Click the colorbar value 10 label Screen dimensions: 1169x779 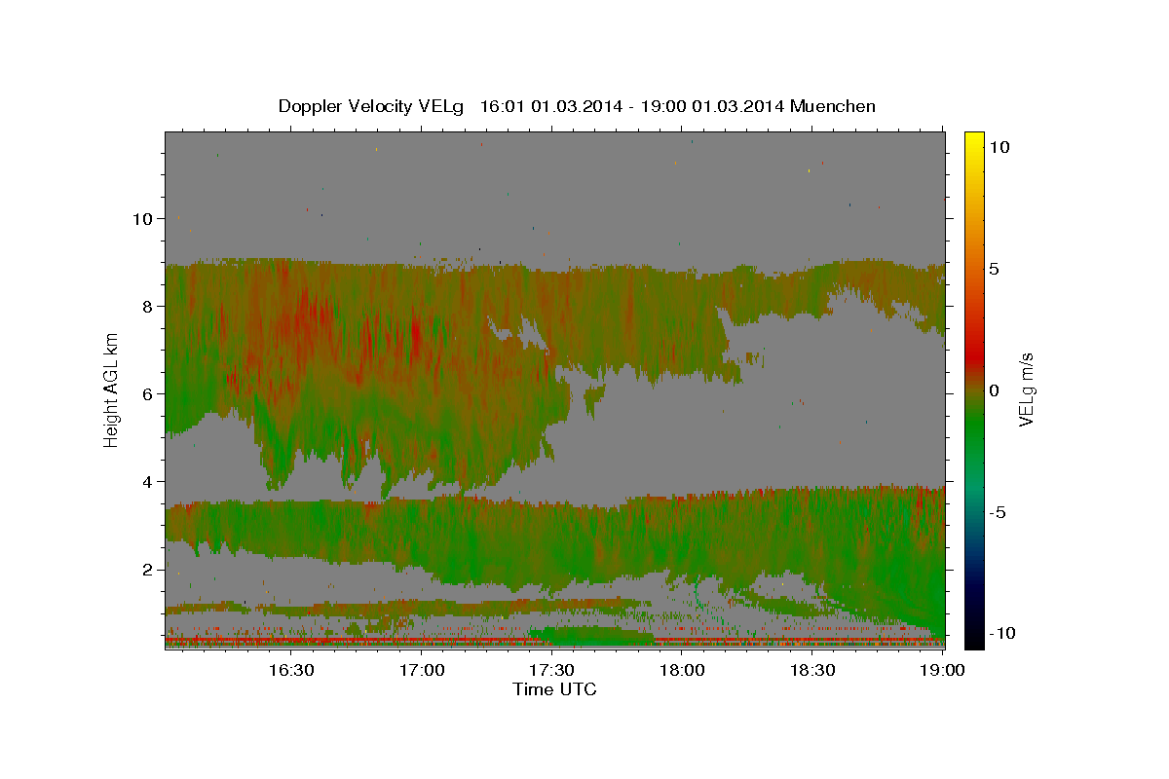pyautogui.click(x=999, y=147)
